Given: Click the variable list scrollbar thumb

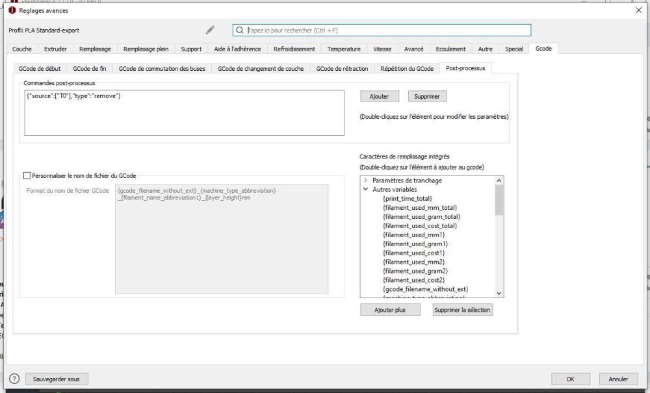Looking at the screenshot, I should 499,199.
